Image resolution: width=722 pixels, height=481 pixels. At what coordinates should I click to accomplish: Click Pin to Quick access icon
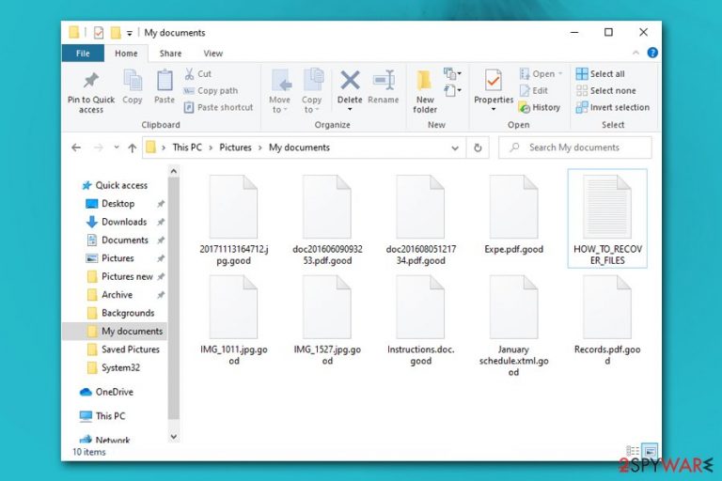point(90,81)
